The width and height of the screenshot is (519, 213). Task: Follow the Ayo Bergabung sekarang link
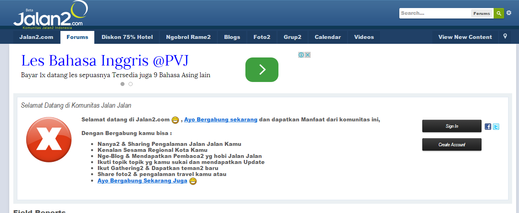click(x=221, y=119)
